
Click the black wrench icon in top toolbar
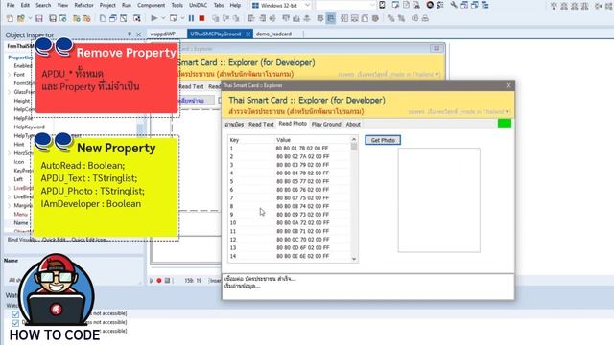454,5
